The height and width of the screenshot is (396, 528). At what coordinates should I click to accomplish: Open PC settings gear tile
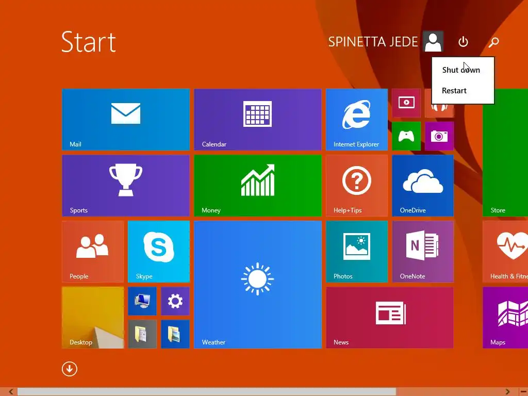click(175, 301)
